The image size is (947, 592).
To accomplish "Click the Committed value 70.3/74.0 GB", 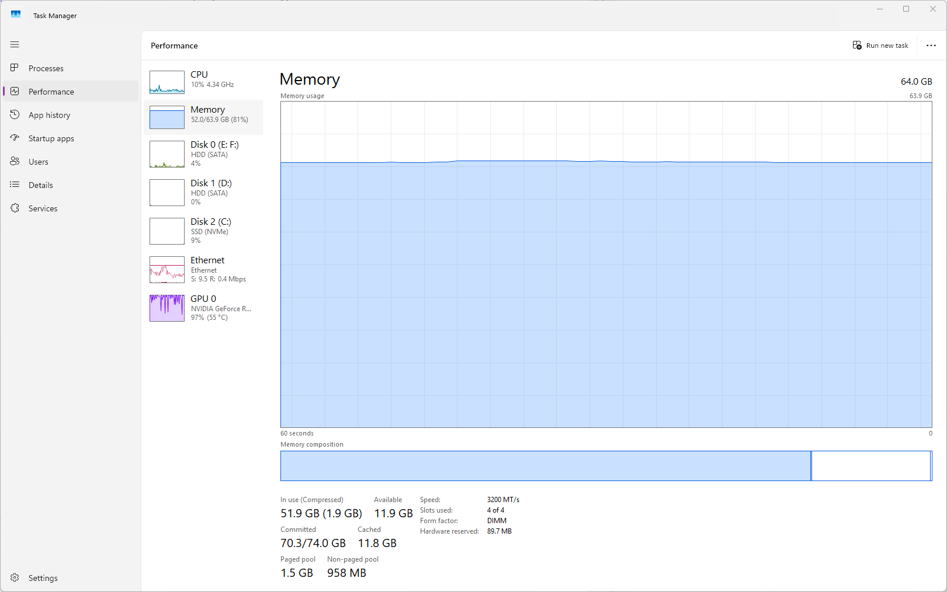I will coord(313,544).
